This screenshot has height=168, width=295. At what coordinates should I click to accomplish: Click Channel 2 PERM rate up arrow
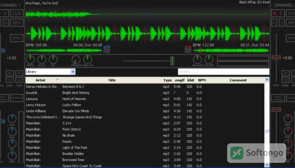[x=285, y=73]
